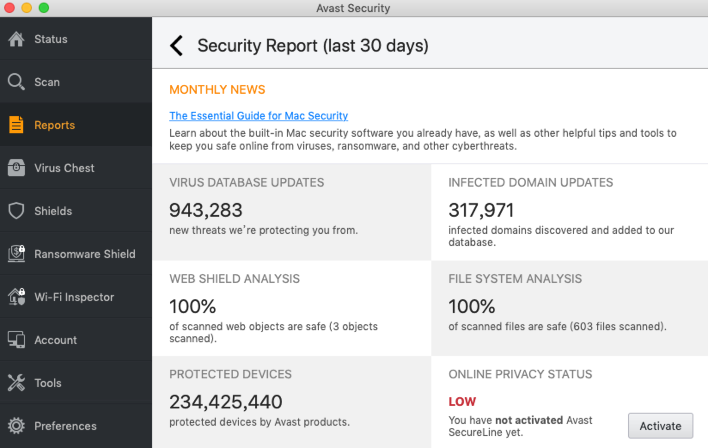Click the Tools wrench icon
The image size is (708, 448).
coord(16,383)
